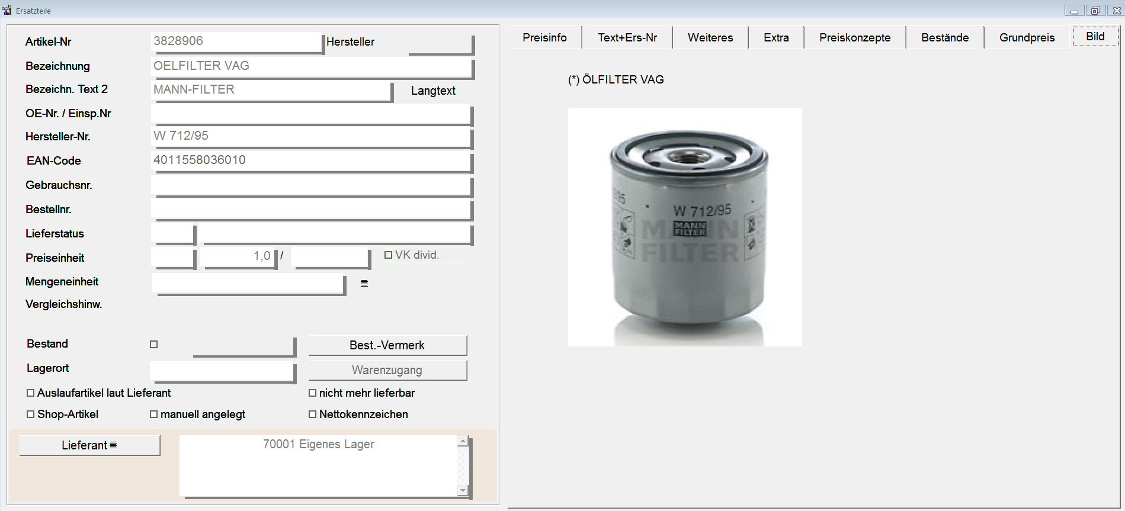Open the Lieferant list button
1125x511 pixels.
(89, 445)
